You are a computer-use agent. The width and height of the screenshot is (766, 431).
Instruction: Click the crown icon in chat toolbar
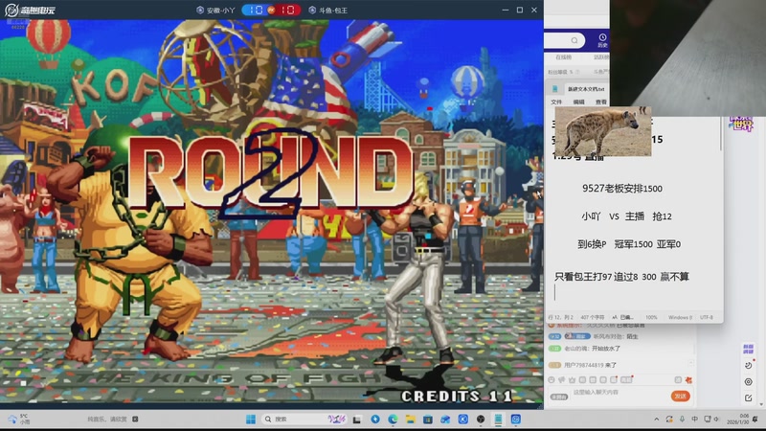(572, 379)
